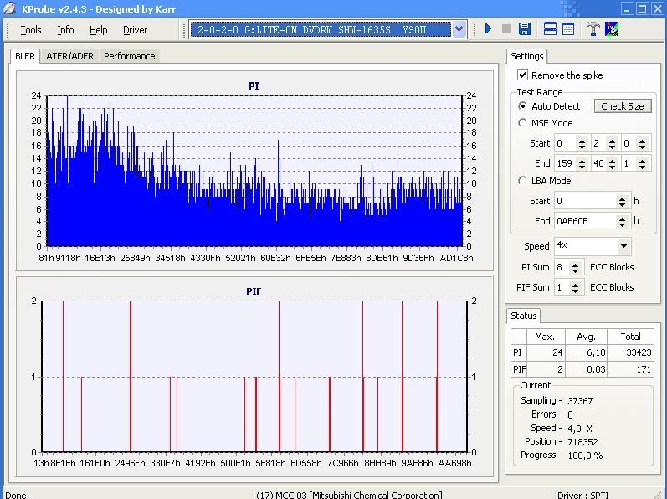
Task: Click the PI Total cell showing 33423
Action: 630,352
